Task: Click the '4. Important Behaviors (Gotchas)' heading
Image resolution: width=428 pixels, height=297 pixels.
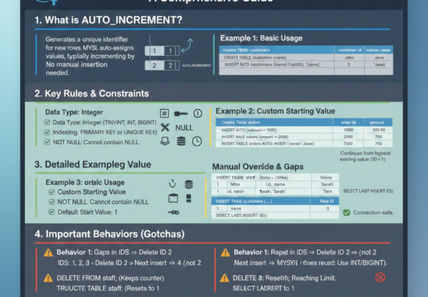Action: tap(110, 234)
